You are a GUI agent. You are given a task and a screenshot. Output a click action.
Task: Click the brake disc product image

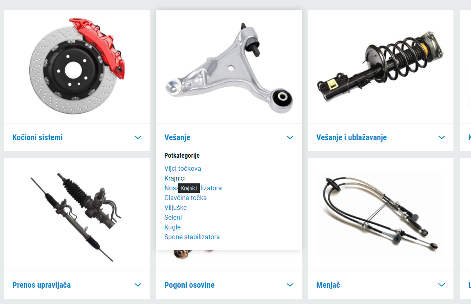77,66
